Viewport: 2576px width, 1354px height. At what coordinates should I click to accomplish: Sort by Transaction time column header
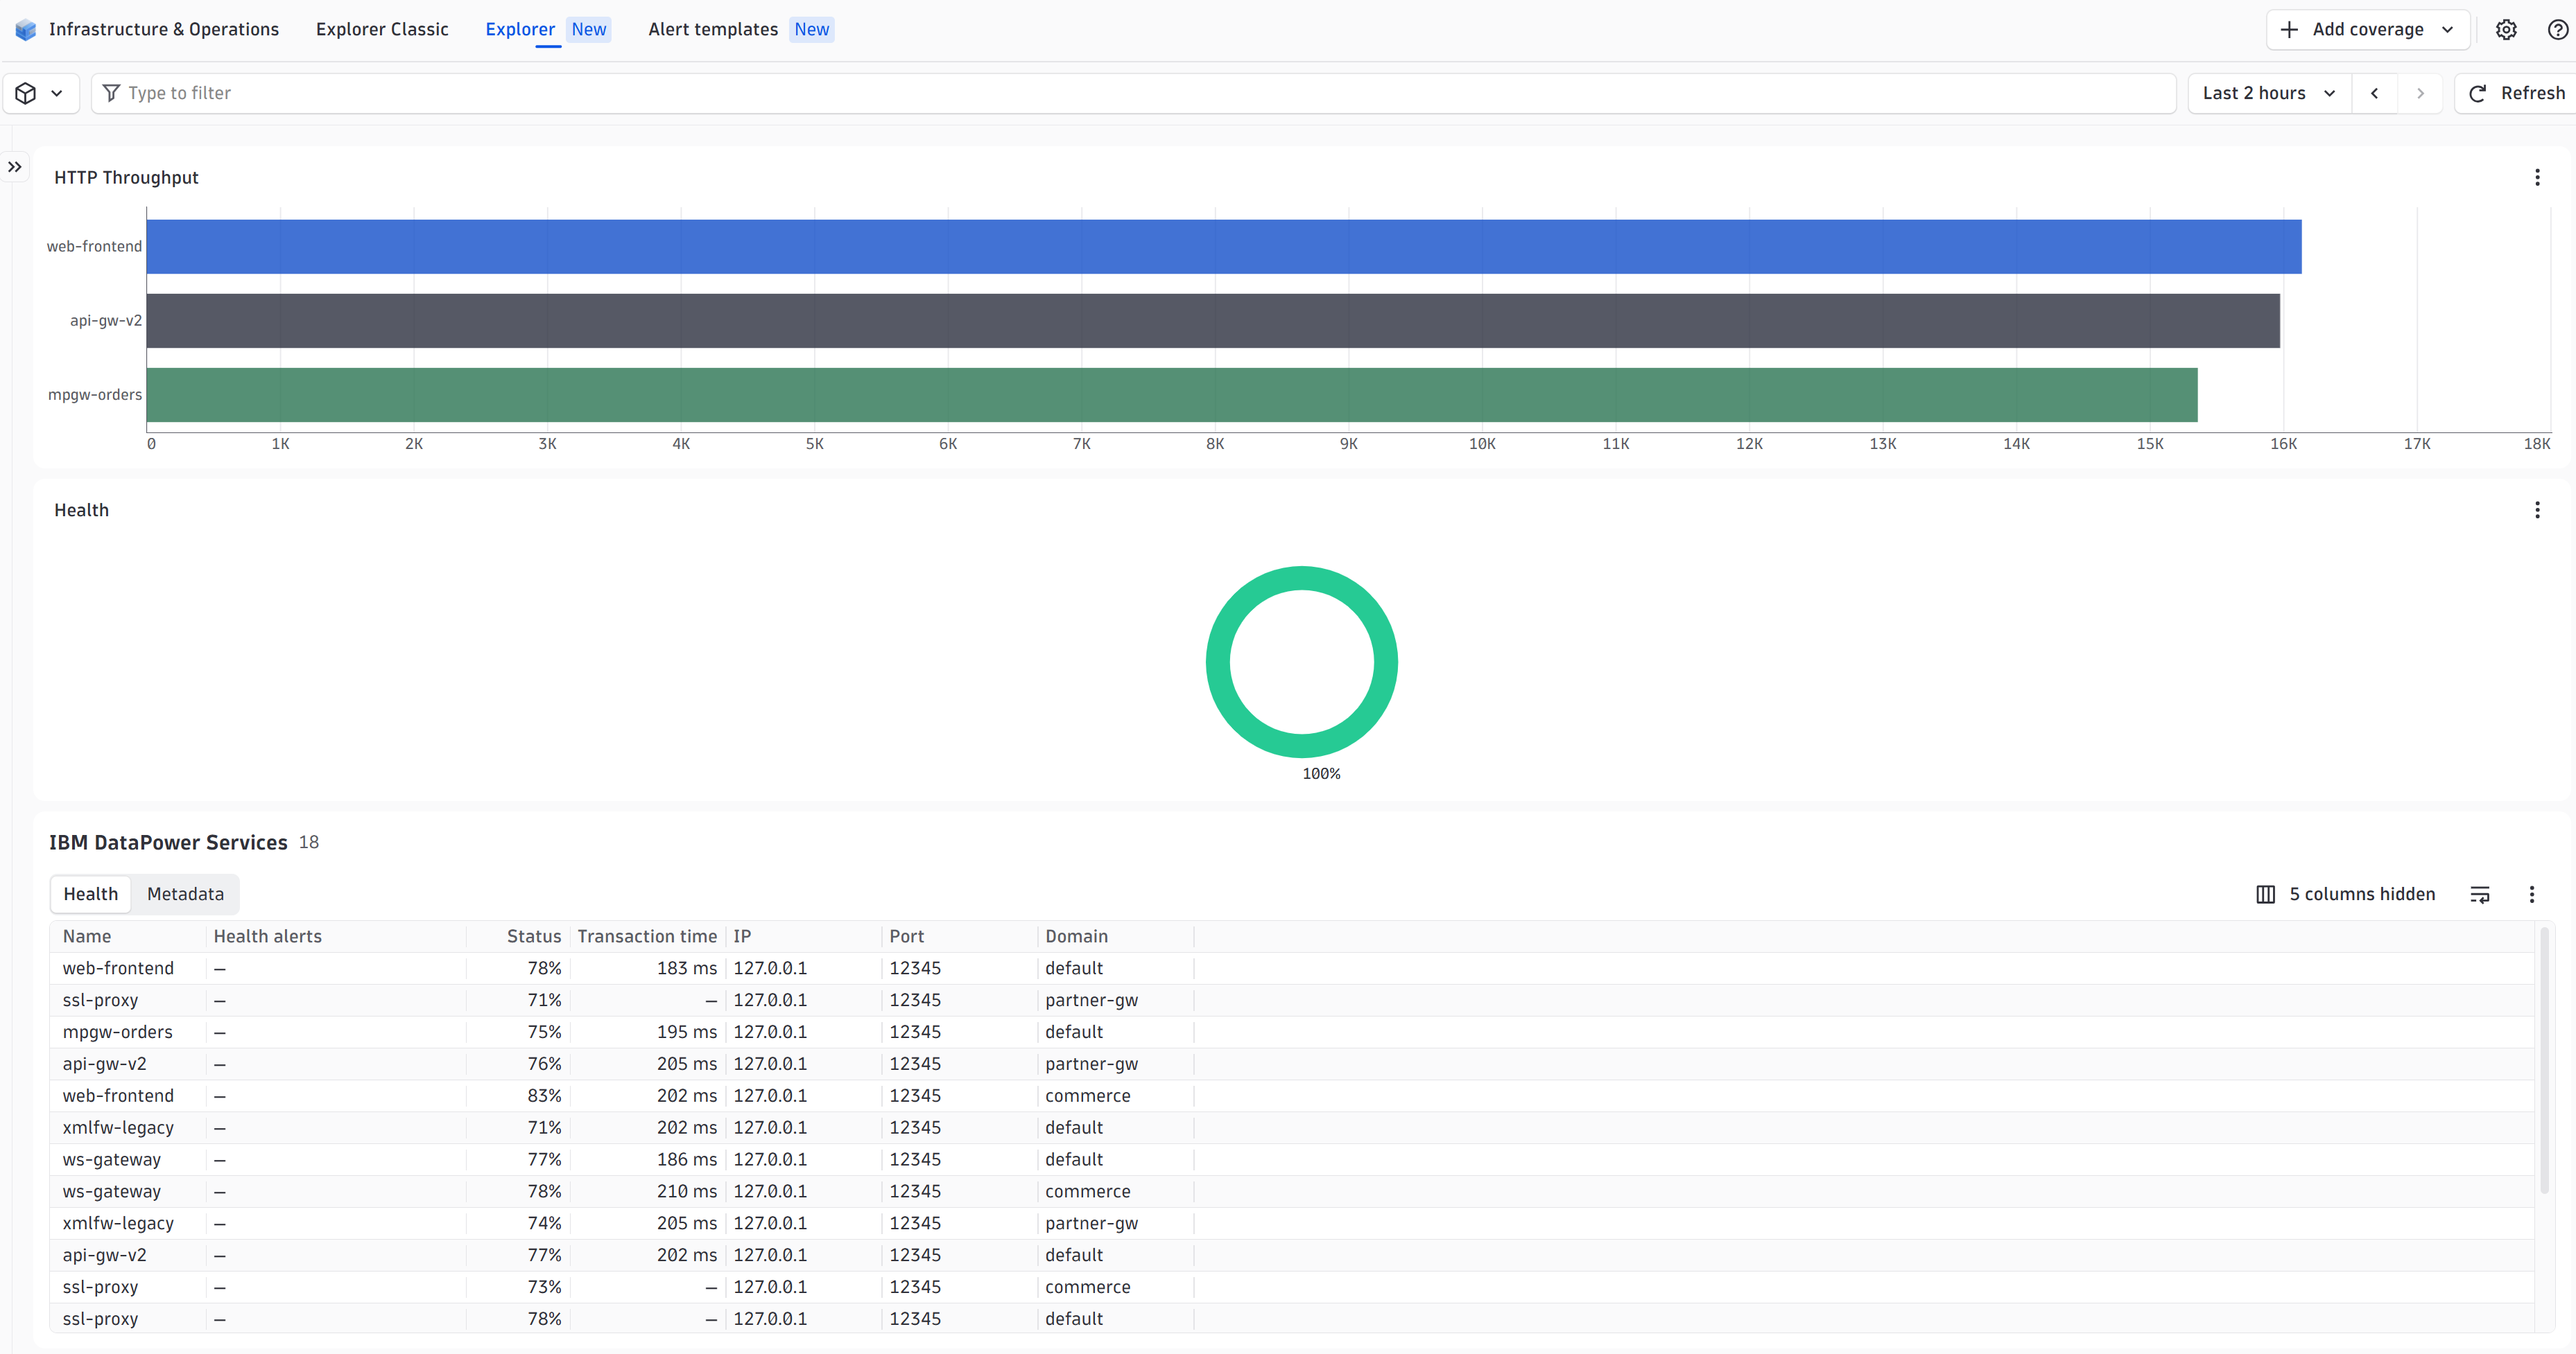click(647, 936)
